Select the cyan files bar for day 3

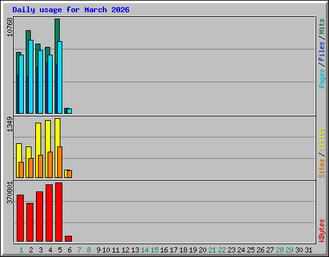(40, 82)
